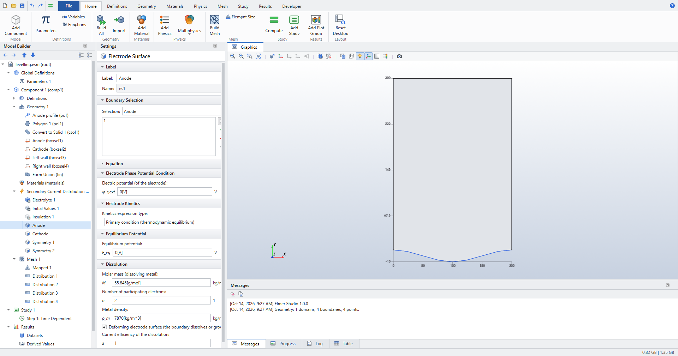Click Zoom Extents in graphics toolbar
This screenshot has height=356, width=678.
[258, 56]
